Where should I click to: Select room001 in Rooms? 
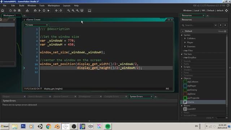pos(192,109)
